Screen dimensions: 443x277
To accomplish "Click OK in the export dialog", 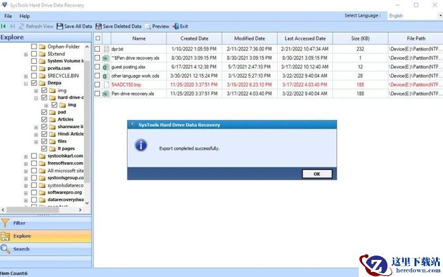I will tap(317, 174).
